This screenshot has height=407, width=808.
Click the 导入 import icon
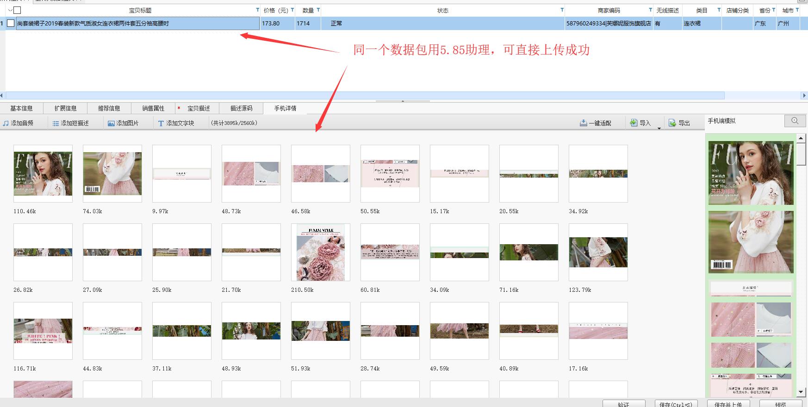pos(634,123)
